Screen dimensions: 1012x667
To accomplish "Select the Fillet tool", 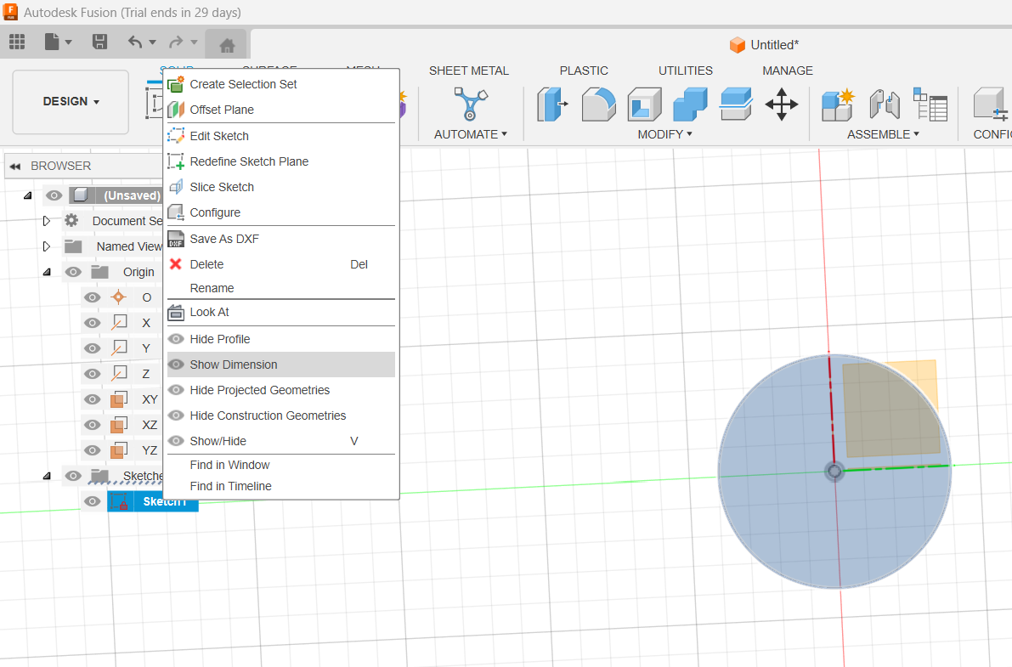I will (598, 105).
